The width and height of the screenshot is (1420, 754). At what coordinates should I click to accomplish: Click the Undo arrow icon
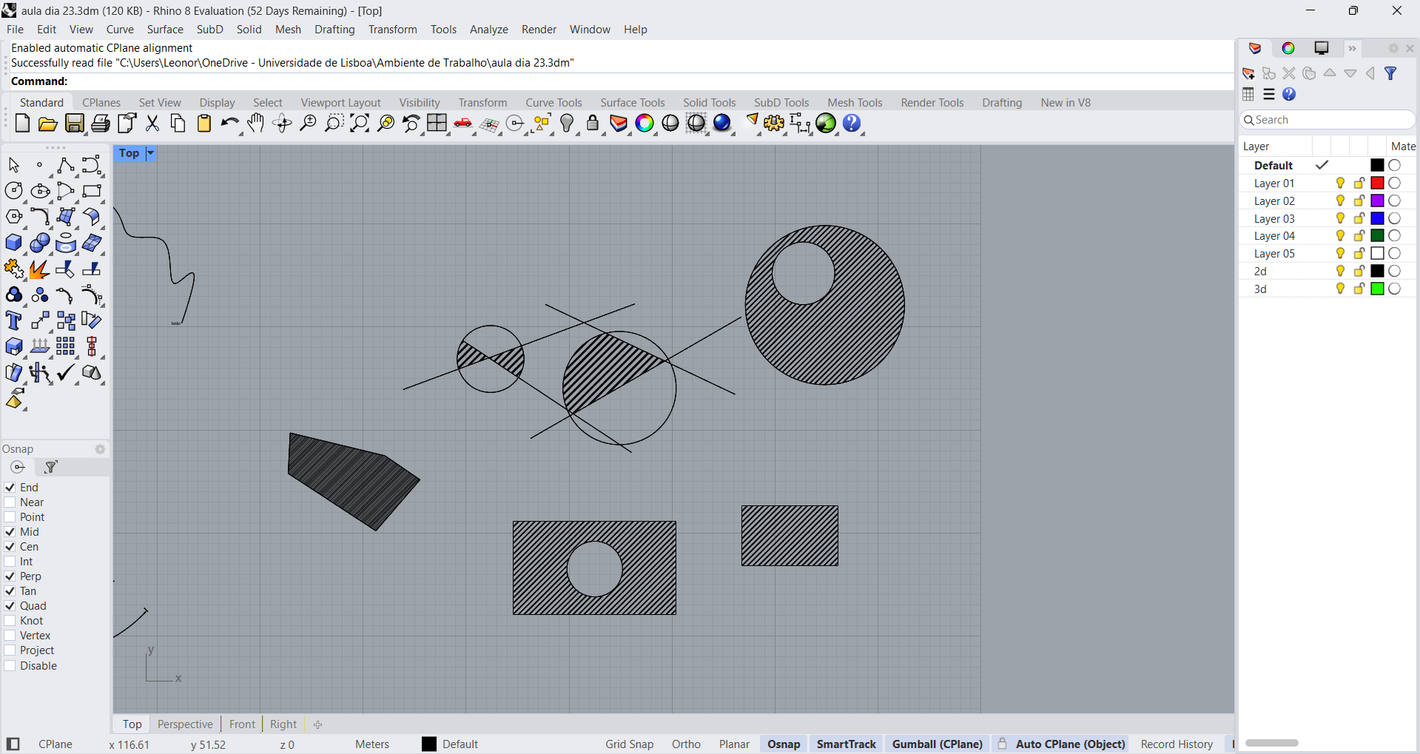coord(229,124)
